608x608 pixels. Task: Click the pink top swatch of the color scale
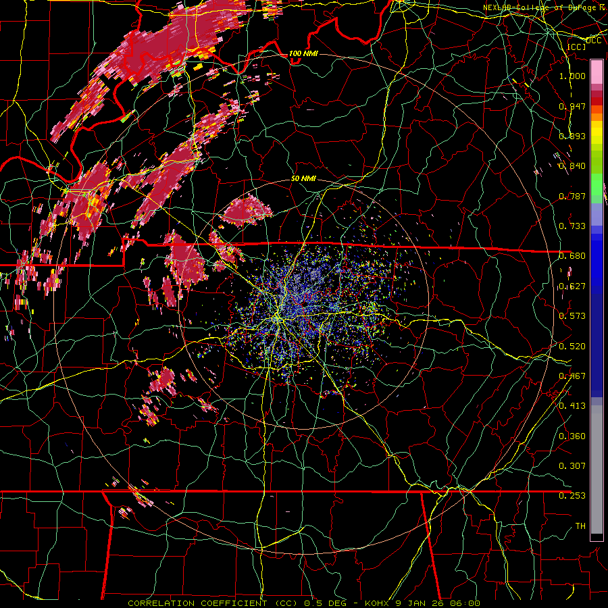click(x=597, y=72)
